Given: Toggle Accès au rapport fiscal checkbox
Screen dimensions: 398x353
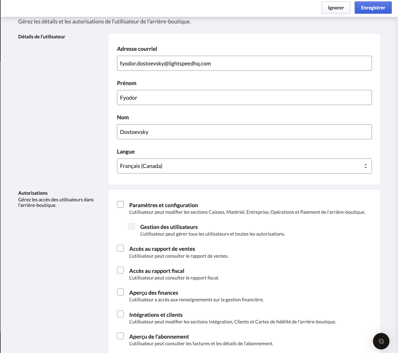Looking at the screenshot, I should [x=121, y=270].
